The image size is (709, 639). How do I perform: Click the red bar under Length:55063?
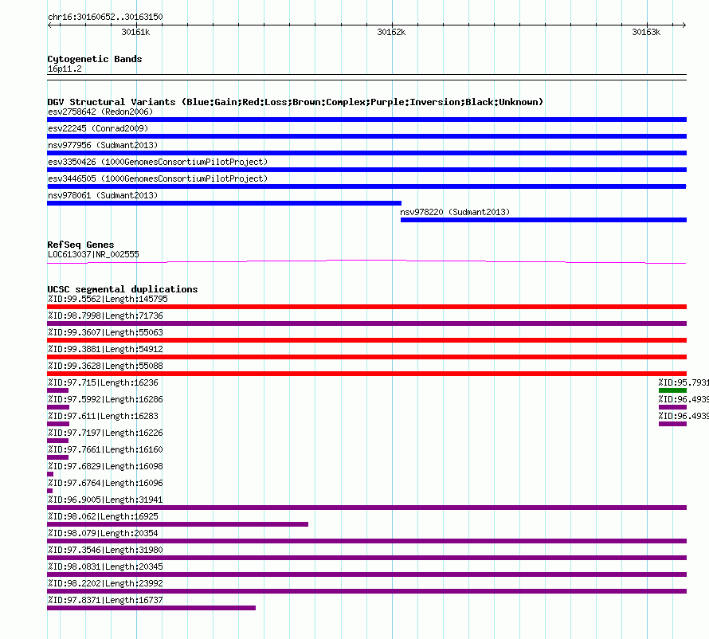coord(366,340)
